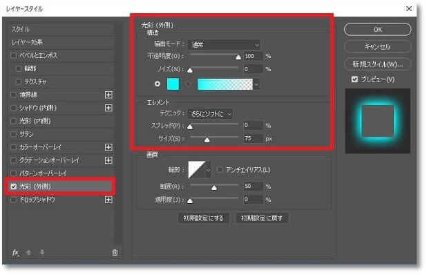Enable the アンチエイリアス checkbox
This screenshot has width=427, height=275.
tap(220, 170)
